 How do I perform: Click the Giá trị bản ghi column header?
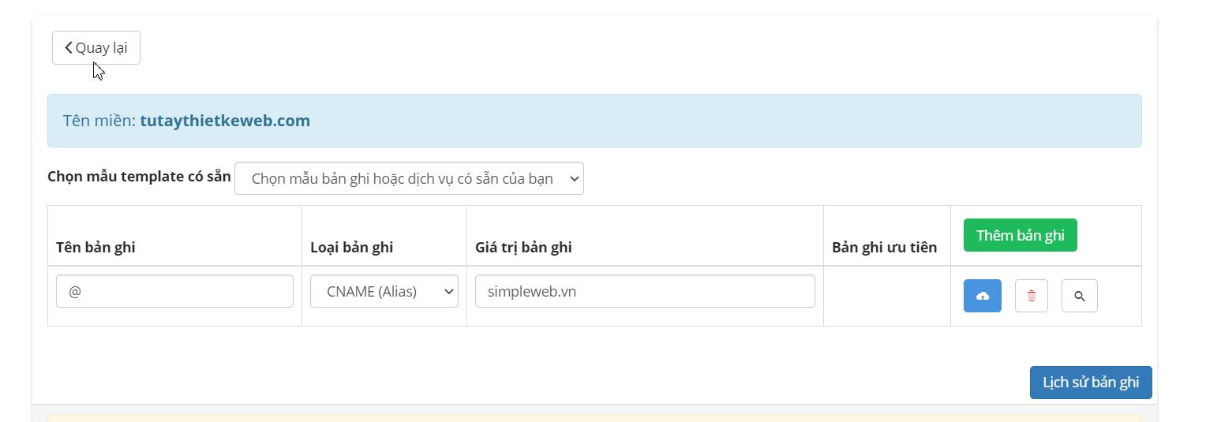tap(523, 247)
